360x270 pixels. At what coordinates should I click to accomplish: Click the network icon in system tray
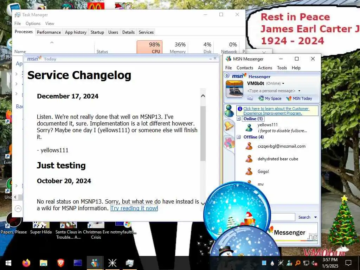point(306,263)
